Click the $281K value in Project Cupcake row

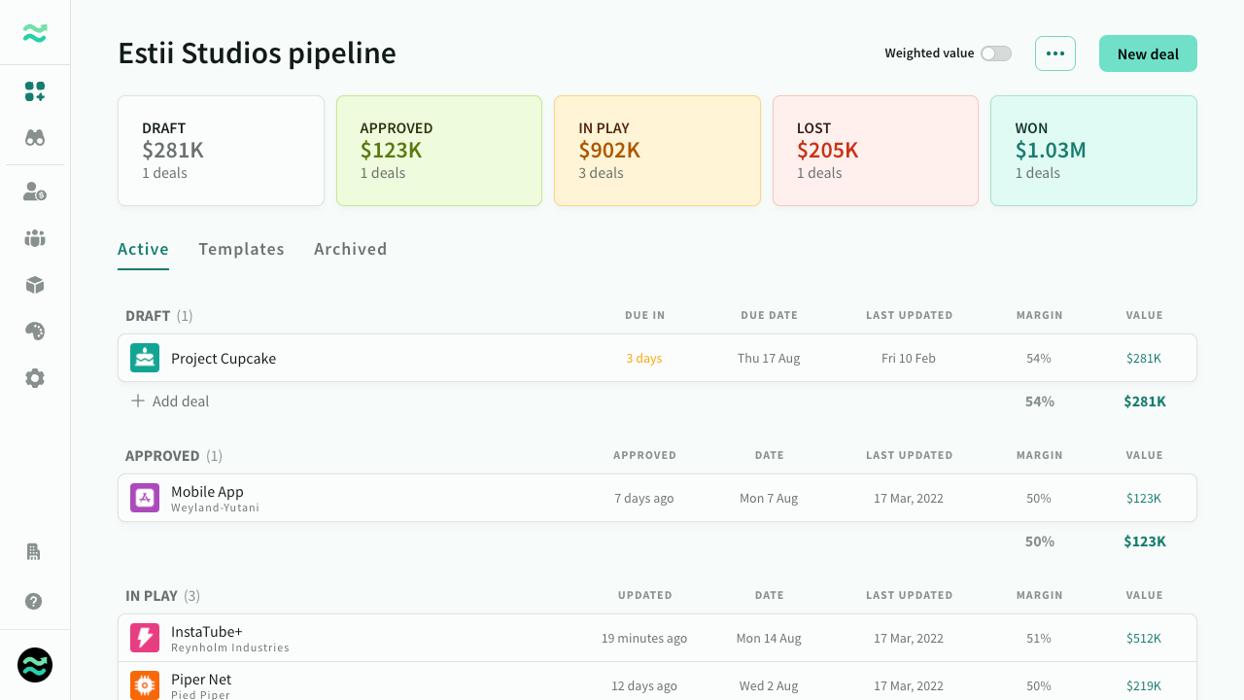pos(1144,358)
